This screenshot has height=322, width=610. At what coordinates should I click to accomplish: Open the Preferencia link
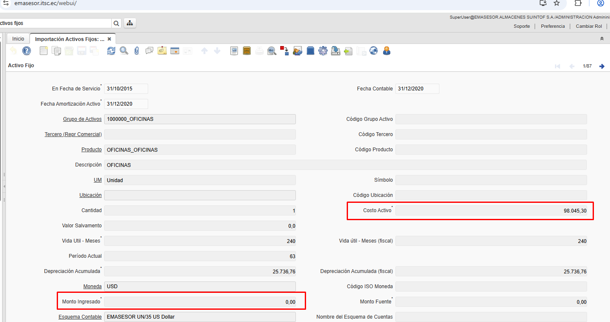pos(552,26)
